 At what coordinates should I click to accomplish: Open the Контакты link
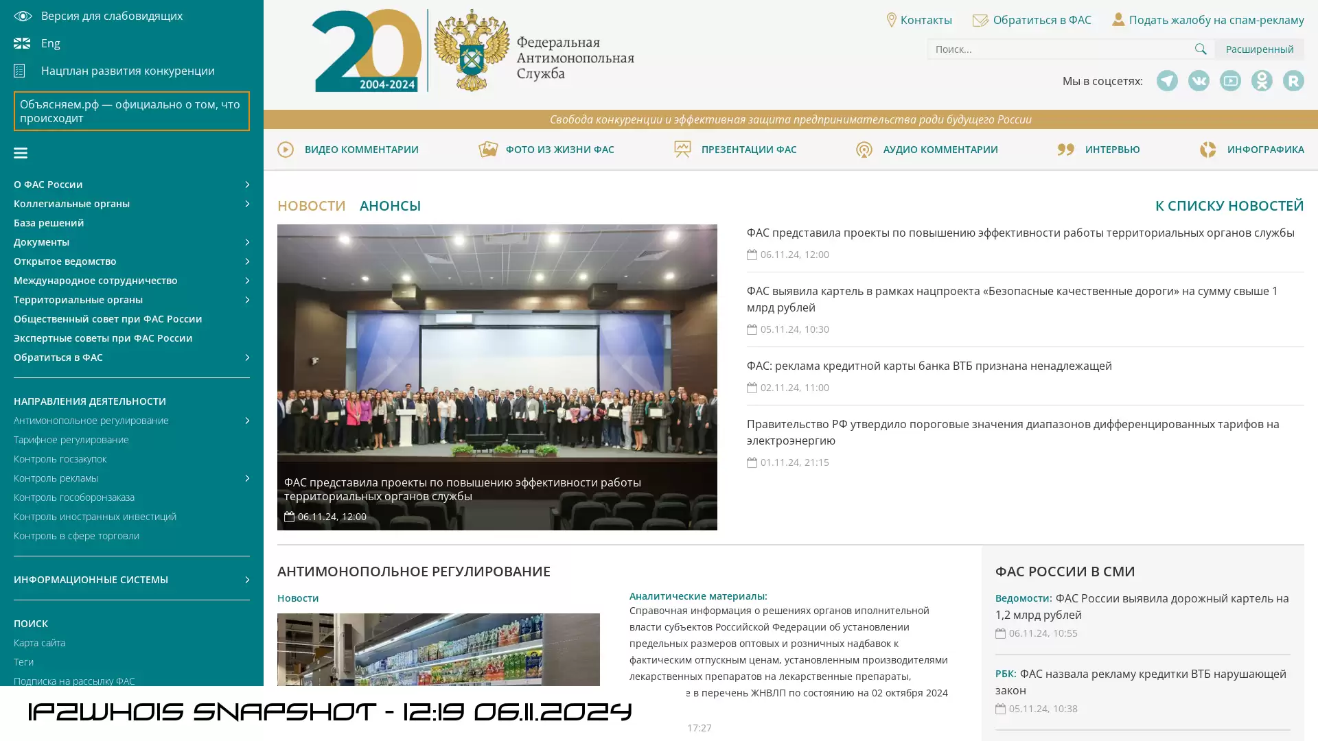[926, 20]
